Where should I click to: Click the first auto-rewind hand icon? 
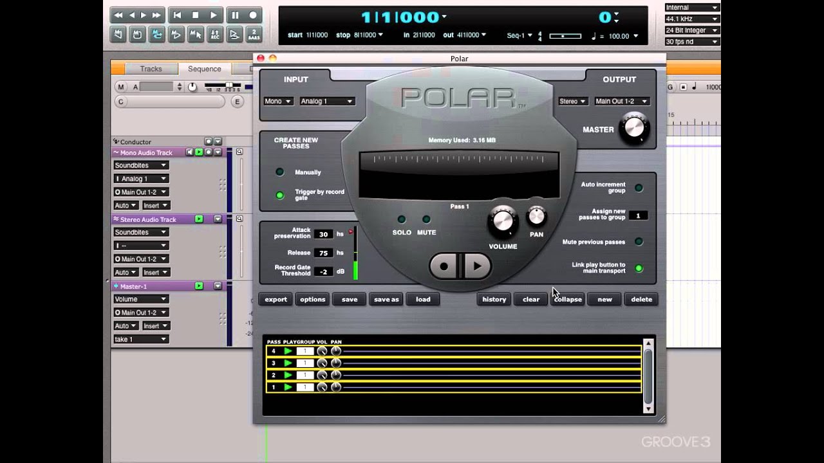118,35
